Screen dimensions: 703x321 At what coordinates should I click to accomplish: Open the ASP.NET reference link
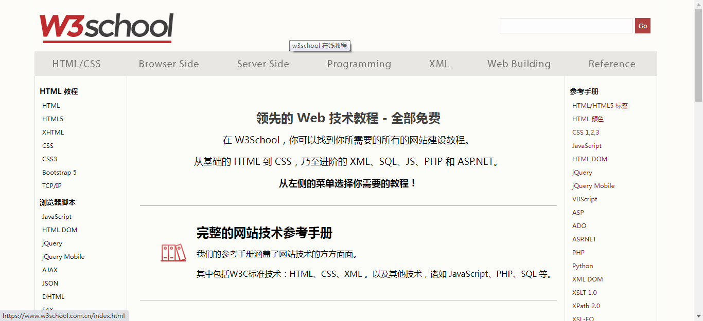[584, 239]
